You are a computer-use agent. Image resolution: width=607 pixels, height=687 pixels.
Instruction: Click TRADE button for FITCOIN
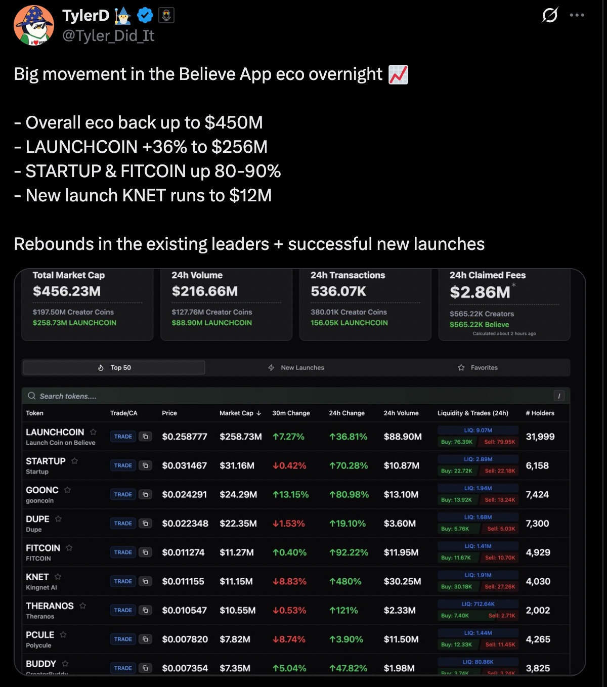pos(123,552)
